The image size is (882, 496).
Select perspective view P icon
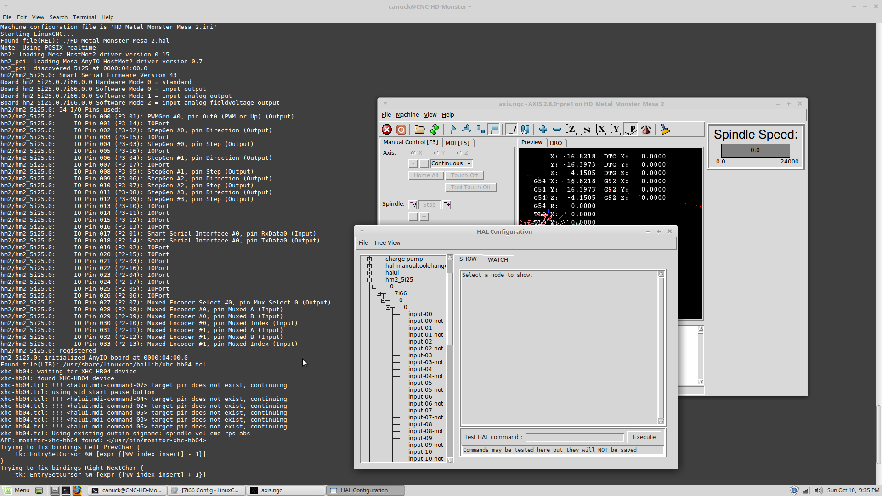tap(631, 130)
